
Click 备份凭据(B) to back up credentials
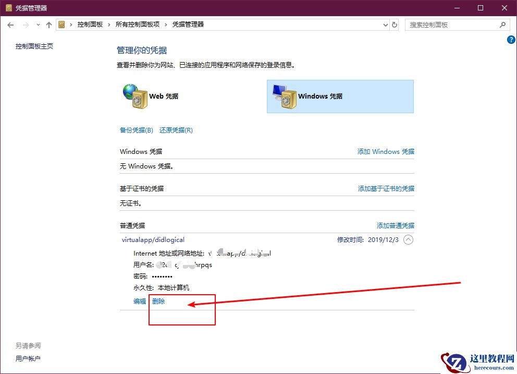click(136, 130)
